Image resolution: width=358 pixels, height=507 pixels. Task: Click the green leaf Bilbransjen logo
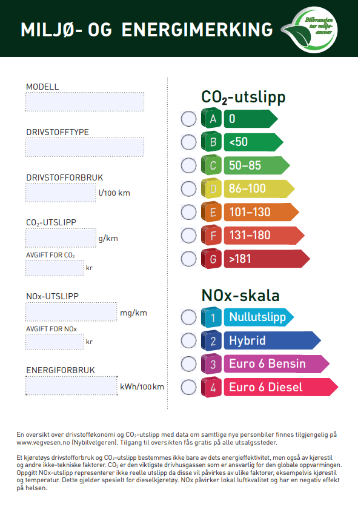[310, 30]
